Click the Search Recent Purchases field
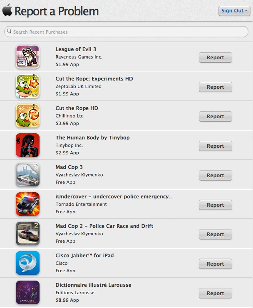 pos(126,32)
